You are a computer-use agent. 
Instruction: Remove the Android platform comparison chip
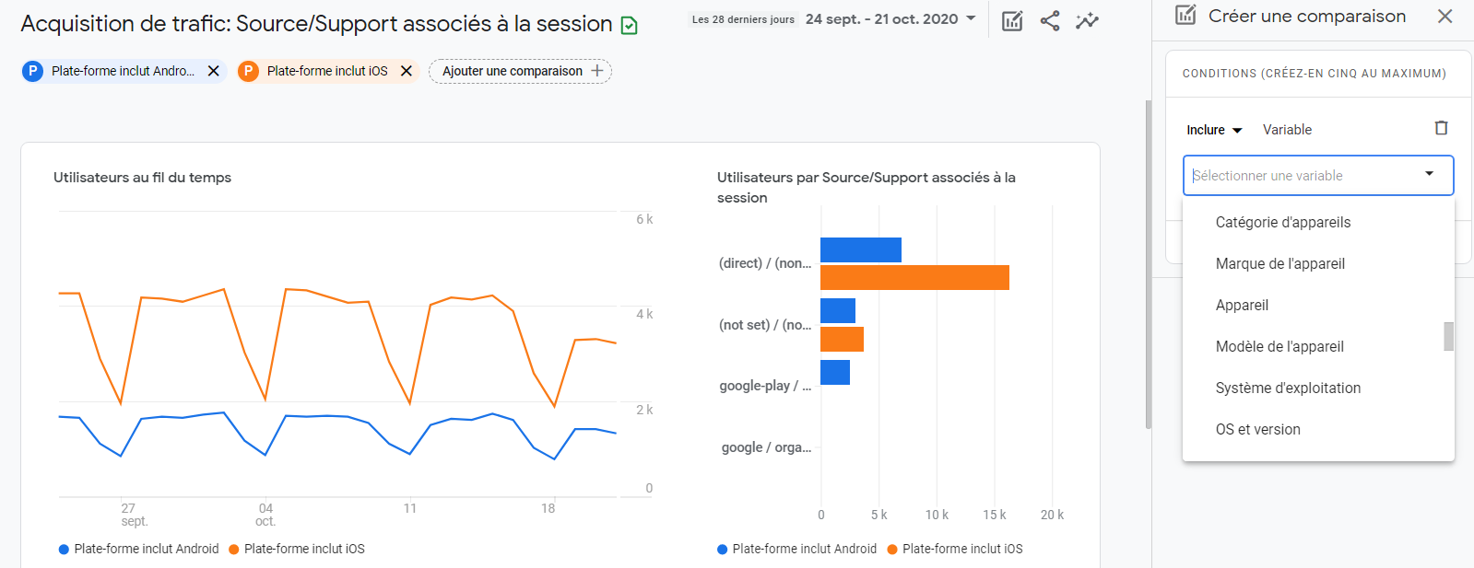click(214, 71)
